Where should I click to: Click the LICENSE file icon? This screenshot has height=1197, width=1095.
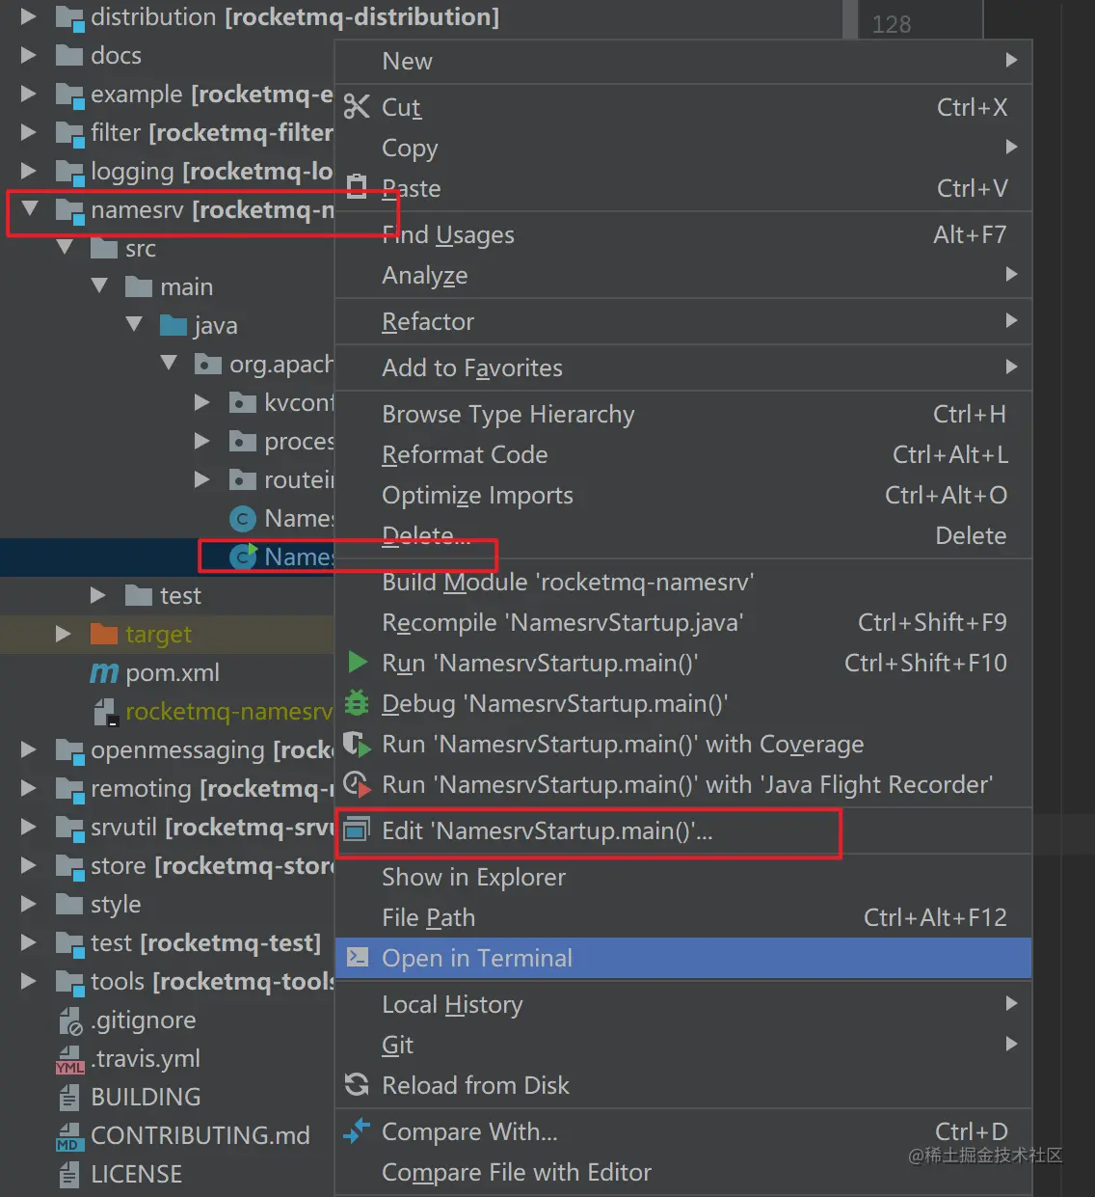pos(69,1174)
